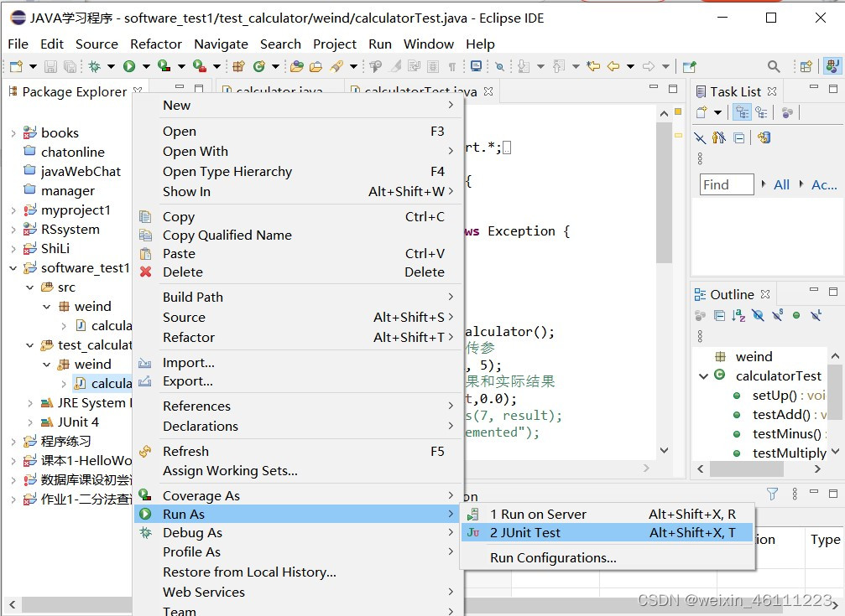The width and height of the screenshot is (845, 616).
Task: Maximize the Outline view panel
Action: tap(833, 292)
